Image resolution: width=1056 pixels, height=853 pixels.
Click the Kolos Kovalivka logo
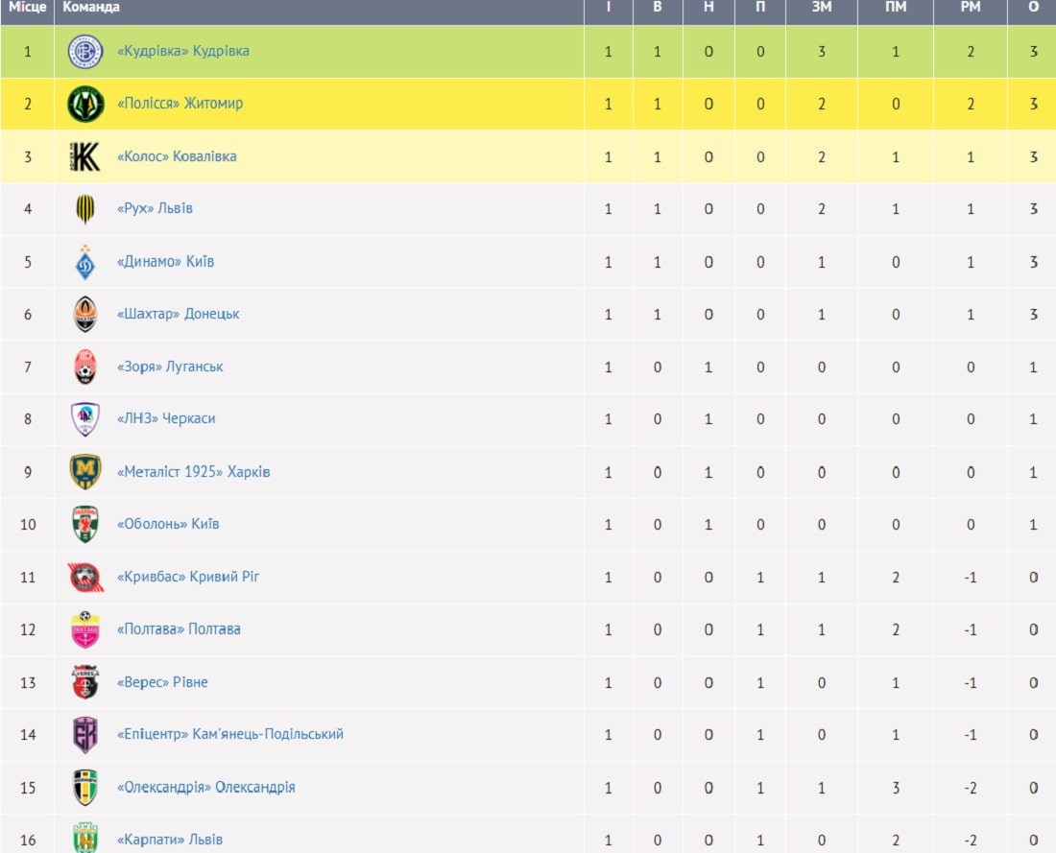pyautogui.click(x=85, y=156)
